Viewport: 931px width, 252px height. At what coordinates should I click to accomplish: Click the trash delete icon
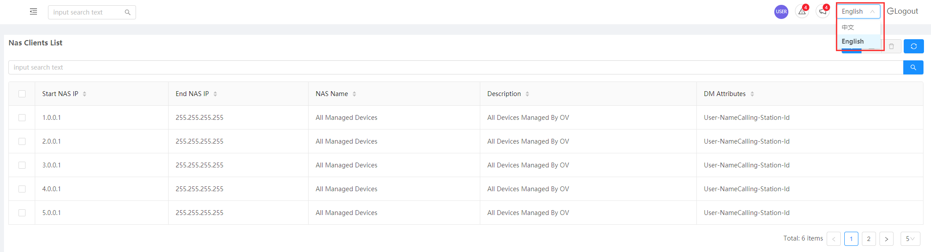tap(891, 46)
